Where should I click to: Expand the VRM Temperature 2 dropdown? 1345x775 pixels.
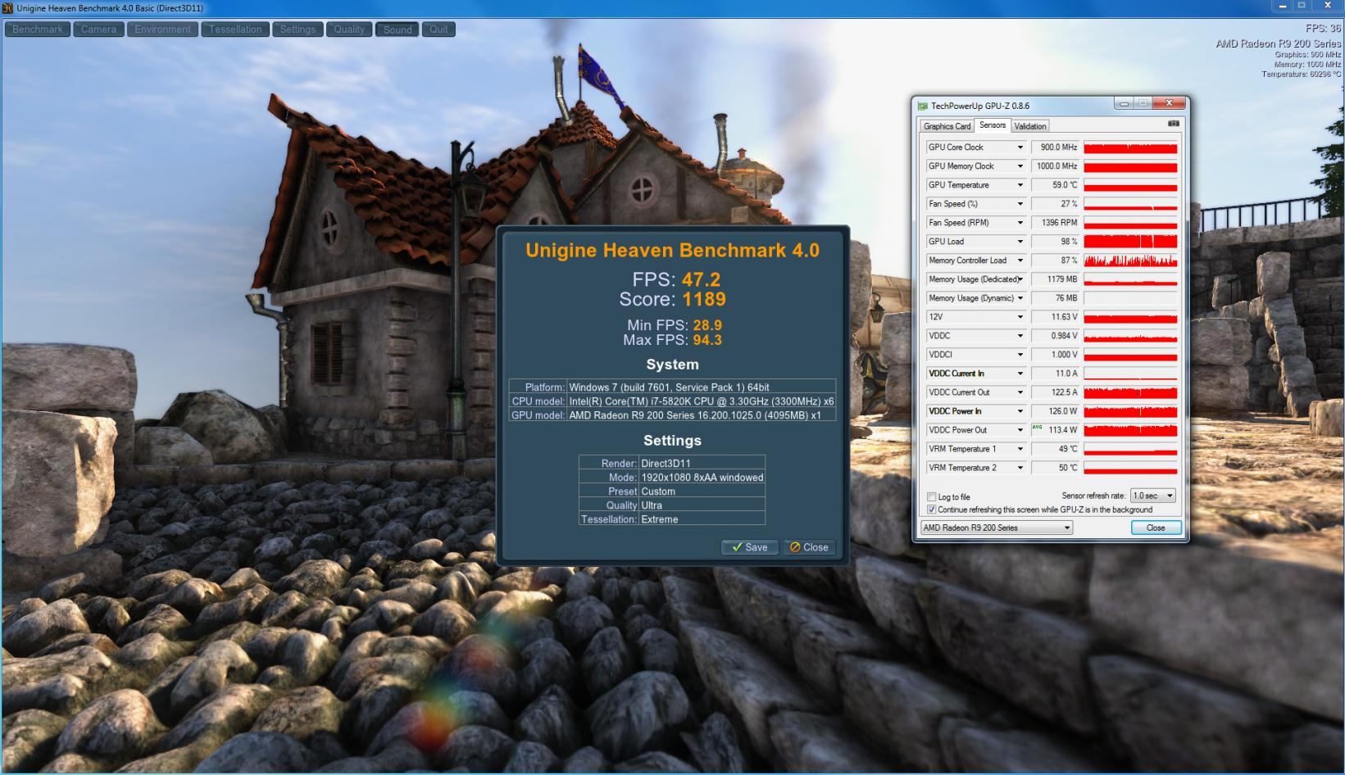1020,468
